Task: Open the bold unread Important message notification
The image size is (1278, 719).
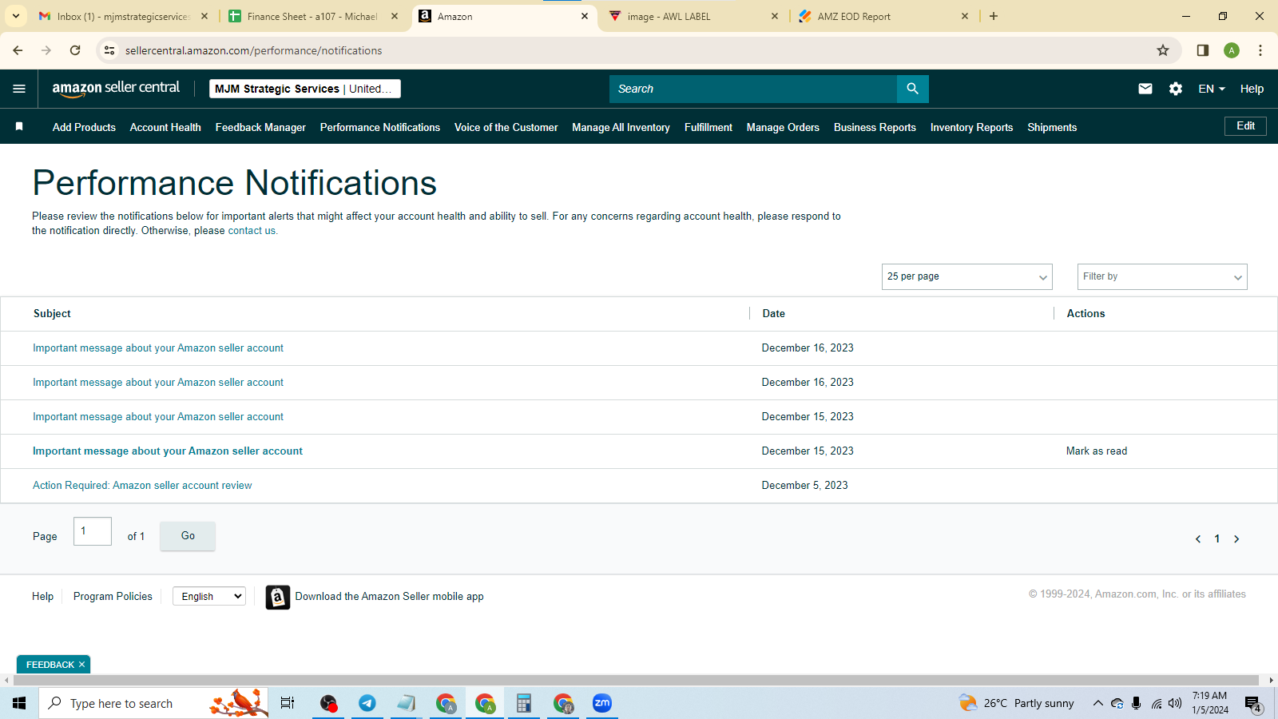Action: (x=168, y=451)
